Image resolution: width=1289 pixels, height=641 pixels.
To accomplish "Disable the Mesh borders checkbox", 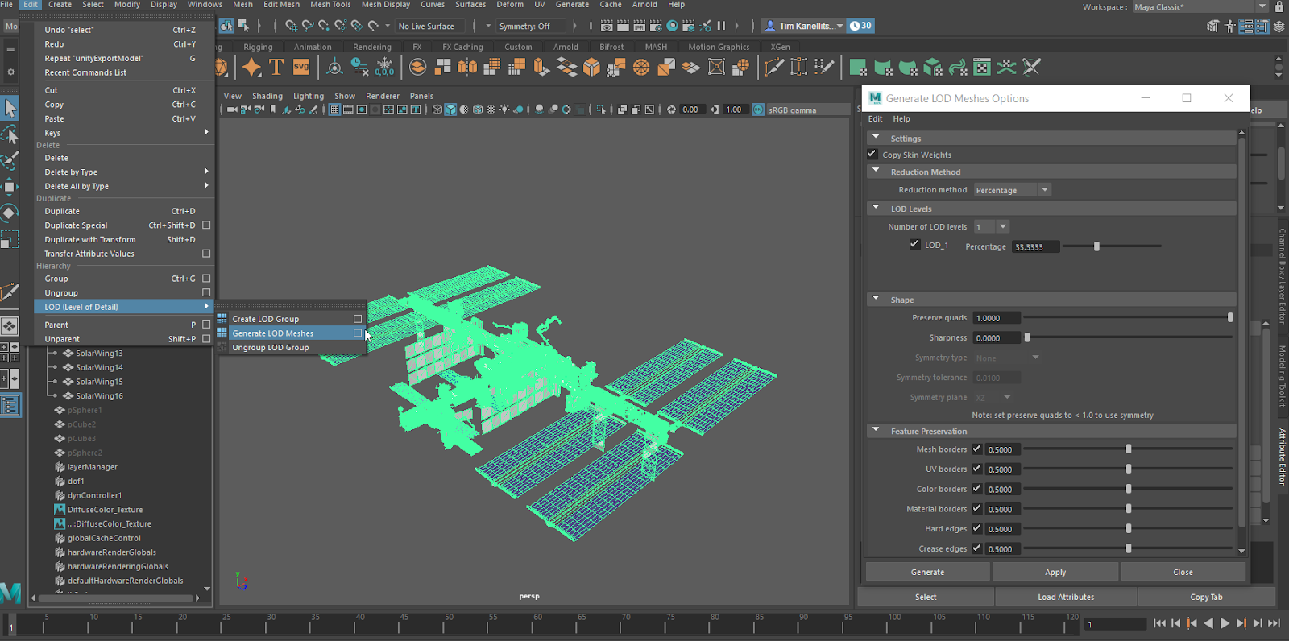I will pos(977,449).
